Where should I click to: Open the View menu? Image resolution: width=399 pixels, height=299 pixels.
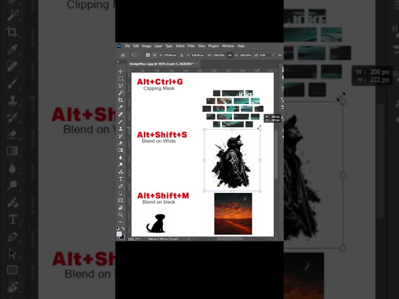pos(201,46)
